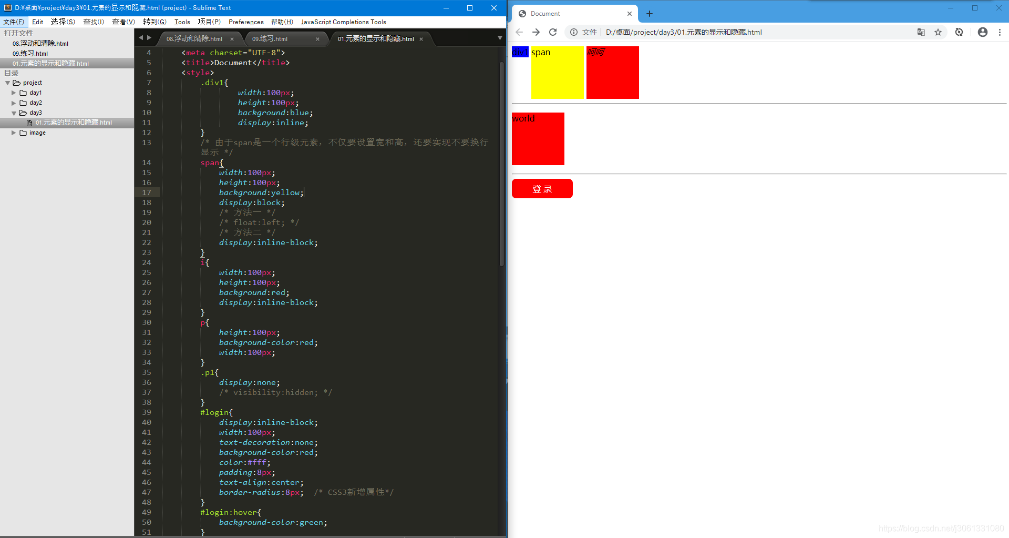Close the 01.元素的显示和隐藏.html editor tab
The height and width of the screenshot is (538, 1009).
click(421, 39)
